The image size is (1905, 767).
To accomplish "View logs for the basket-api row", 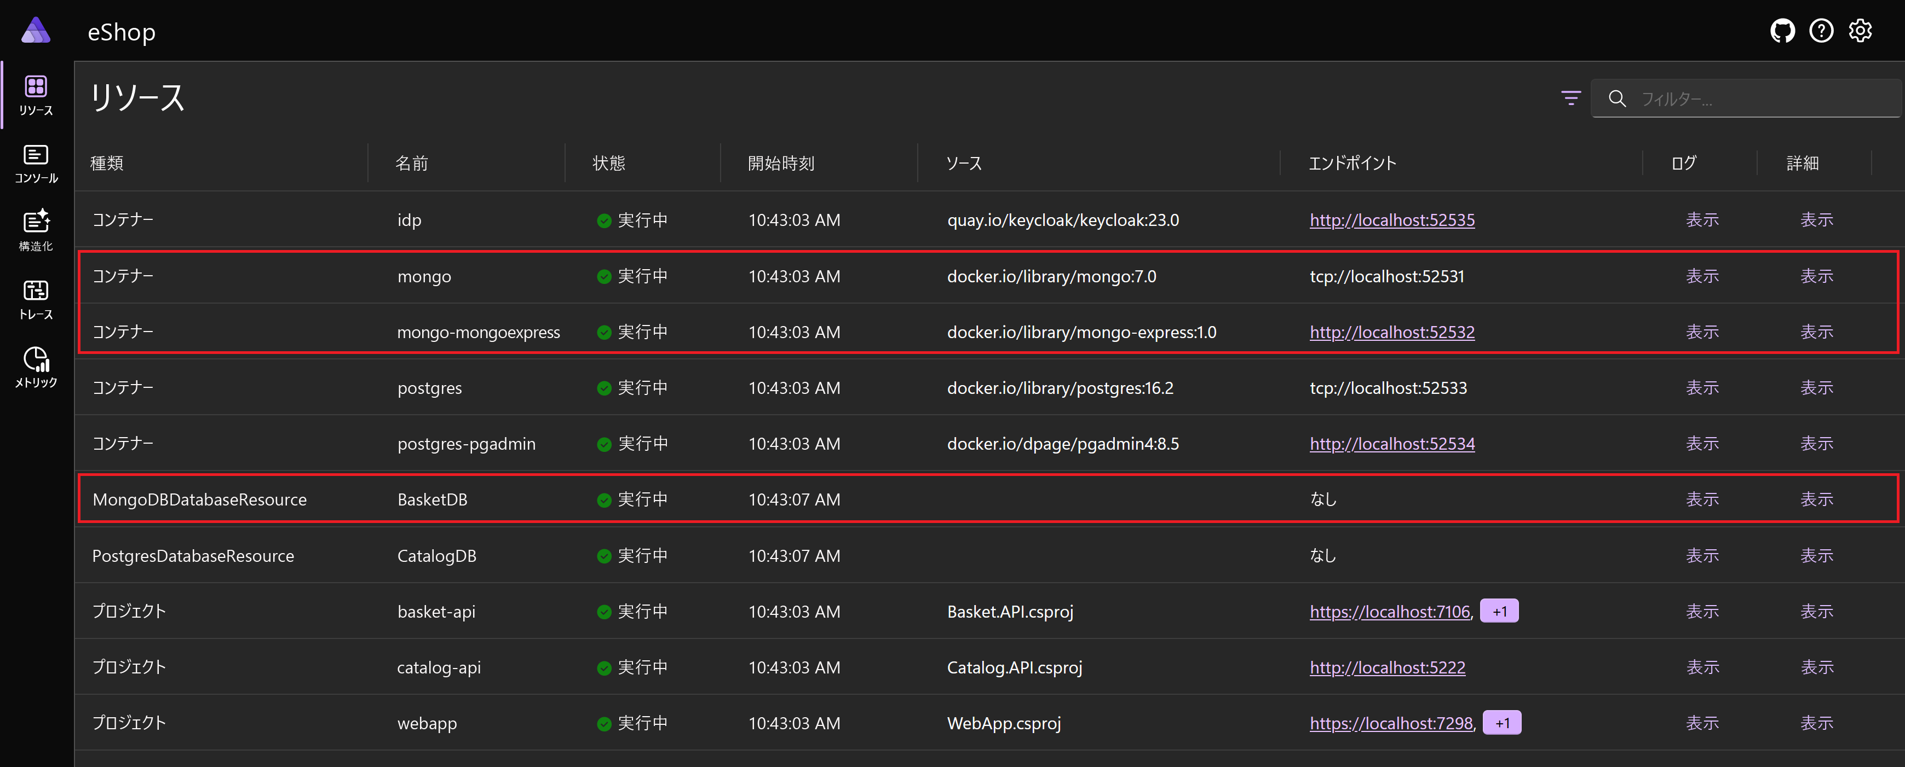I will pos(1702,612).
